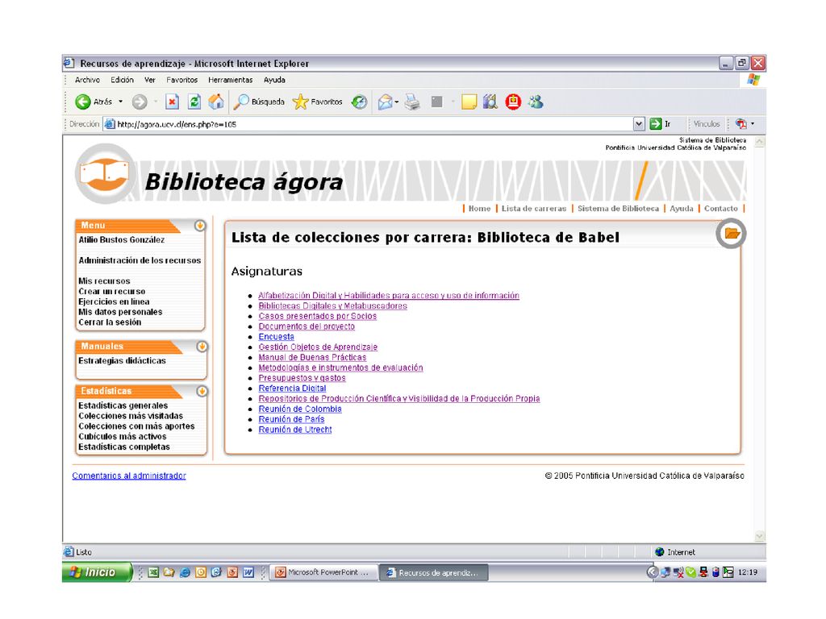Open the Research book-and-magnifier icon
Image resolution: width=826 pixels, height=619 pixels.
point(490,102)
